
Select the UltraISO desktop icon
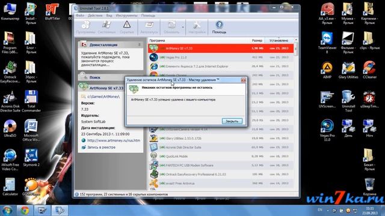[10, 128]
